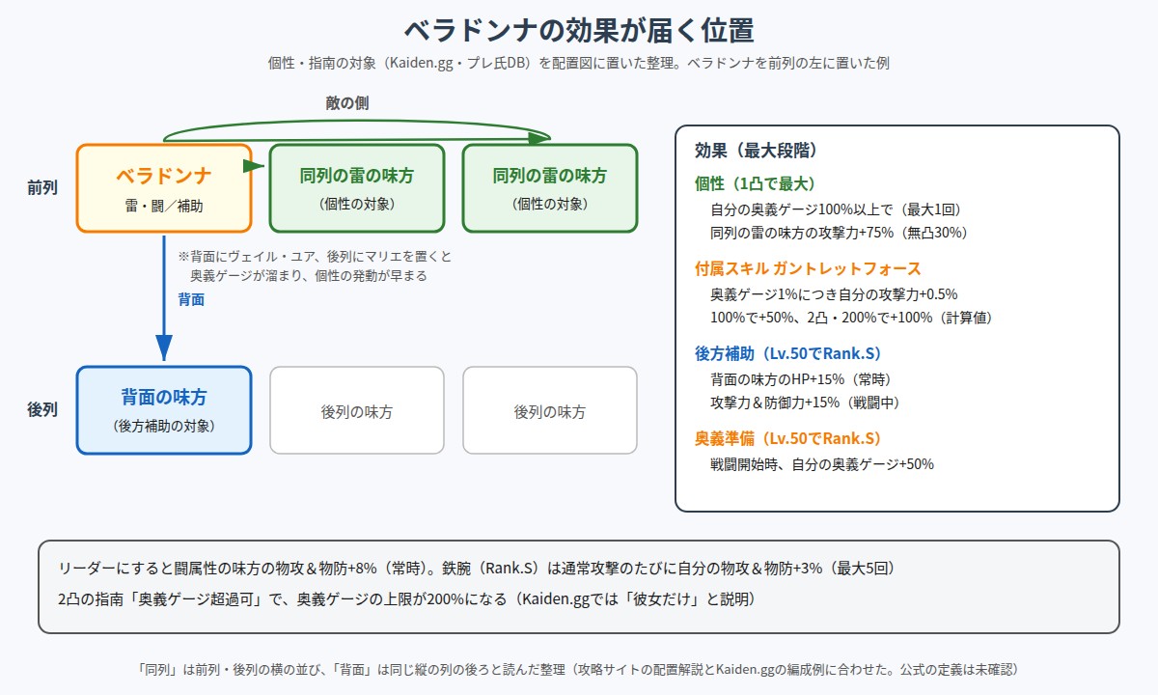
Task: Click the footnote about 「同列」 and 「背面」
Action: coord(579,669)
